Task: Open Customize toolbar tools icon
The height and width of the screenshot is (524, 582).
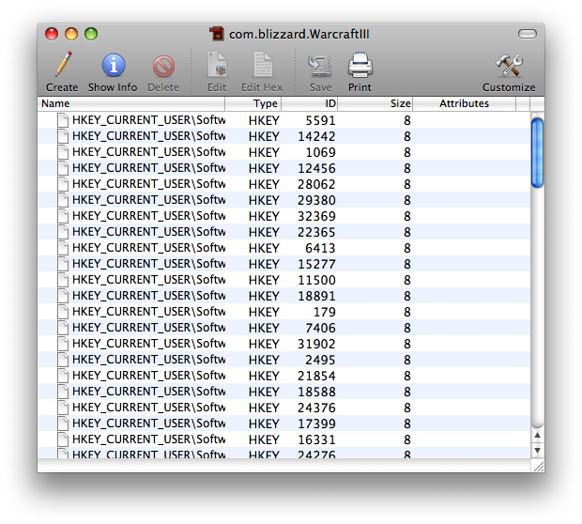Action: (x=509, y=66)
